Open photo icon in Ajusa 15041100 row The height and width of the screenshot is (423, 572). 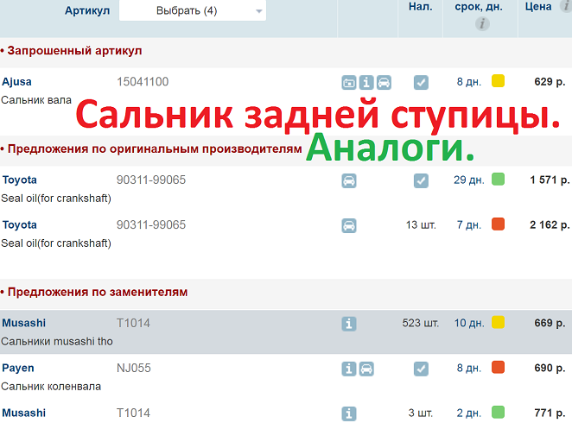[349, 83]
